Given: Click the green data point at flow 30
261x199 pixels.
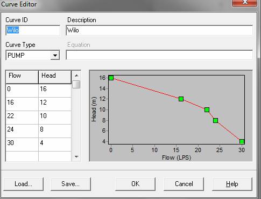Looking at the screenshot, I should (242, 142).
